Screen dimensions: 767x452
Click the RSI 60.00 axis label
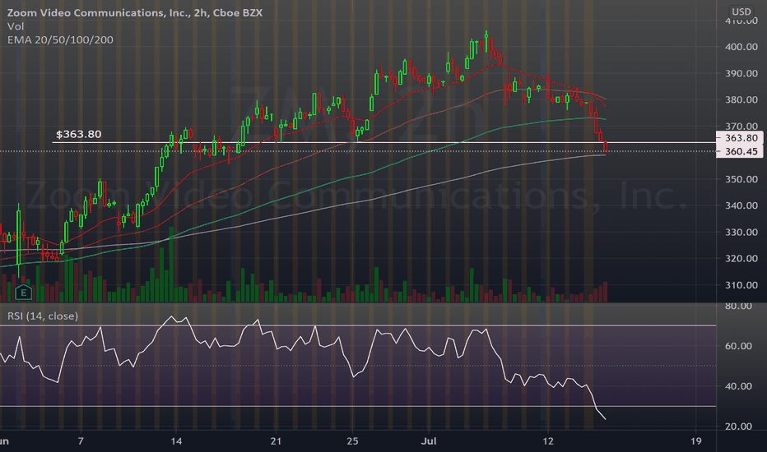point(738,346)
